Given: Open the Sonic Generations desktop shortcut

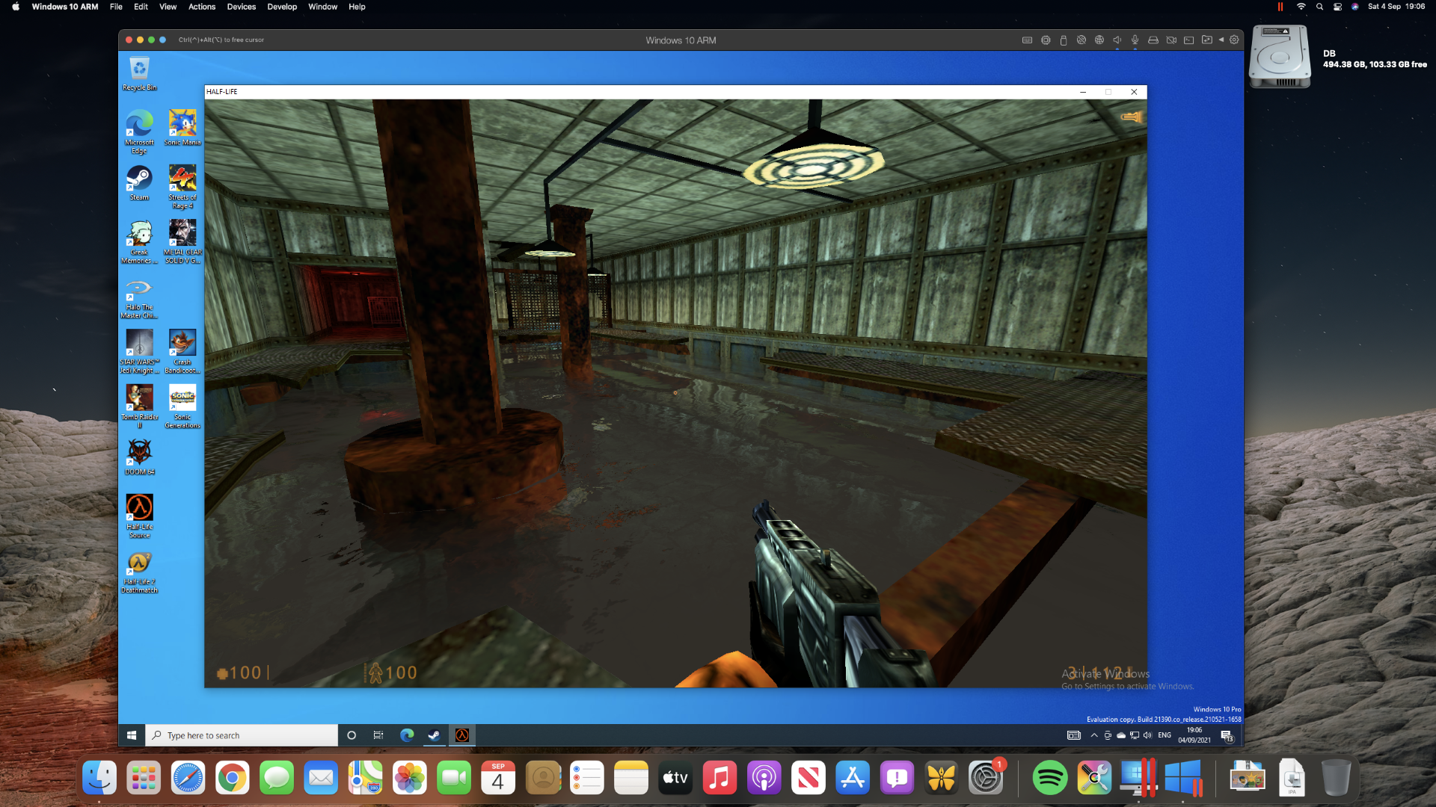Looking at the screenshot, I should pyautogui.click(x=182, y=407).
